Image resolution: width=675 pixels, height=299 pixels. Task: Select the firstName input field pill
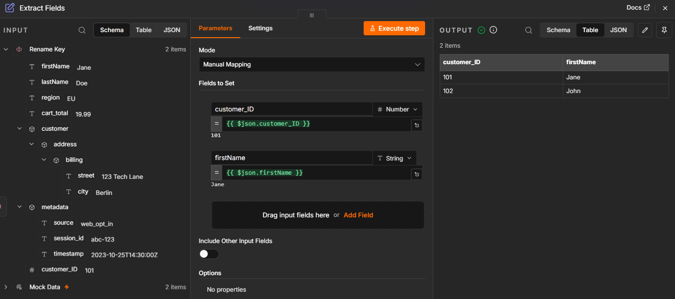tap(55, 66)
